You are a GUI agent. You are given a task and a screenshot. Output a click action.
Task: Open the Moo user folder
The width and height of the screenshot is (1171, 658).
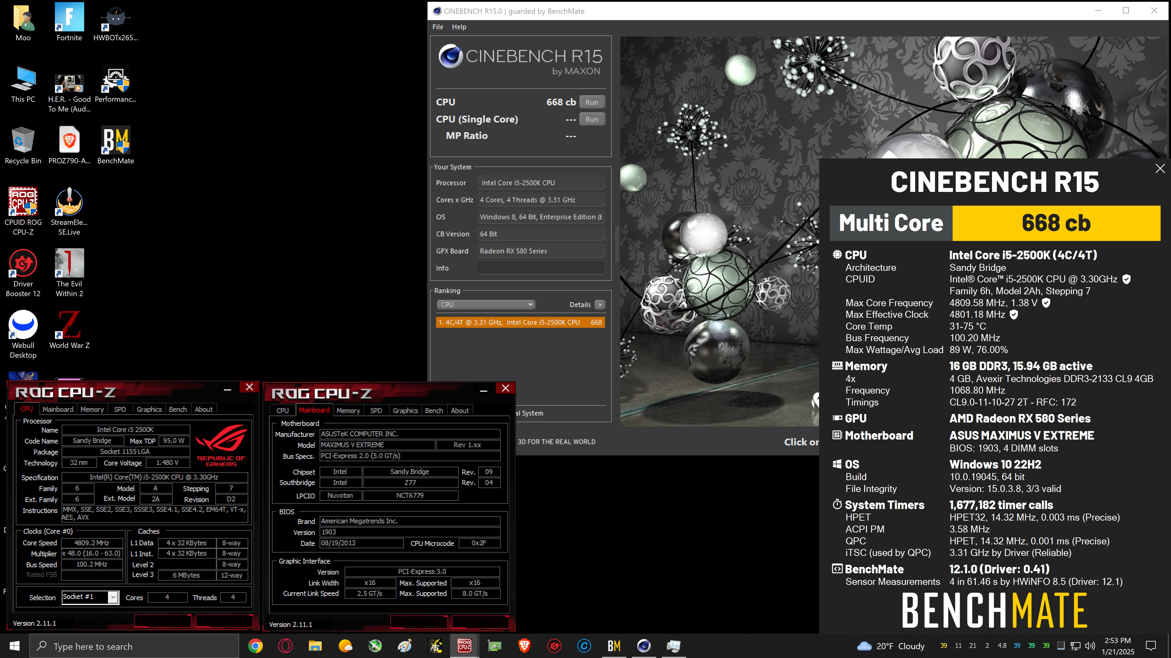pyautogui.click(x=23, y=23)
